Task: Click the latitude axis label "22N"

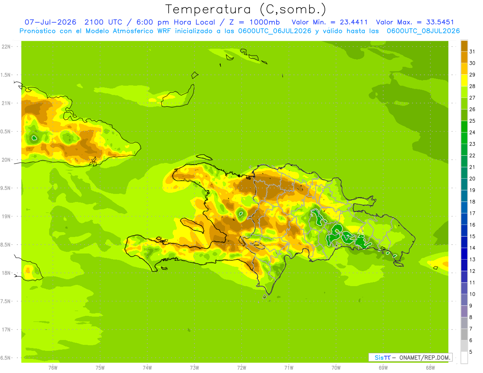Action: 6,47
